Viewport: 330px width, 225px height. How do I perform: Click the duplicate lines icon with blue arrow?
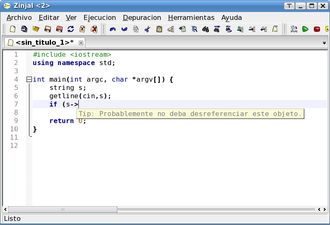click(x=182, y=29)
